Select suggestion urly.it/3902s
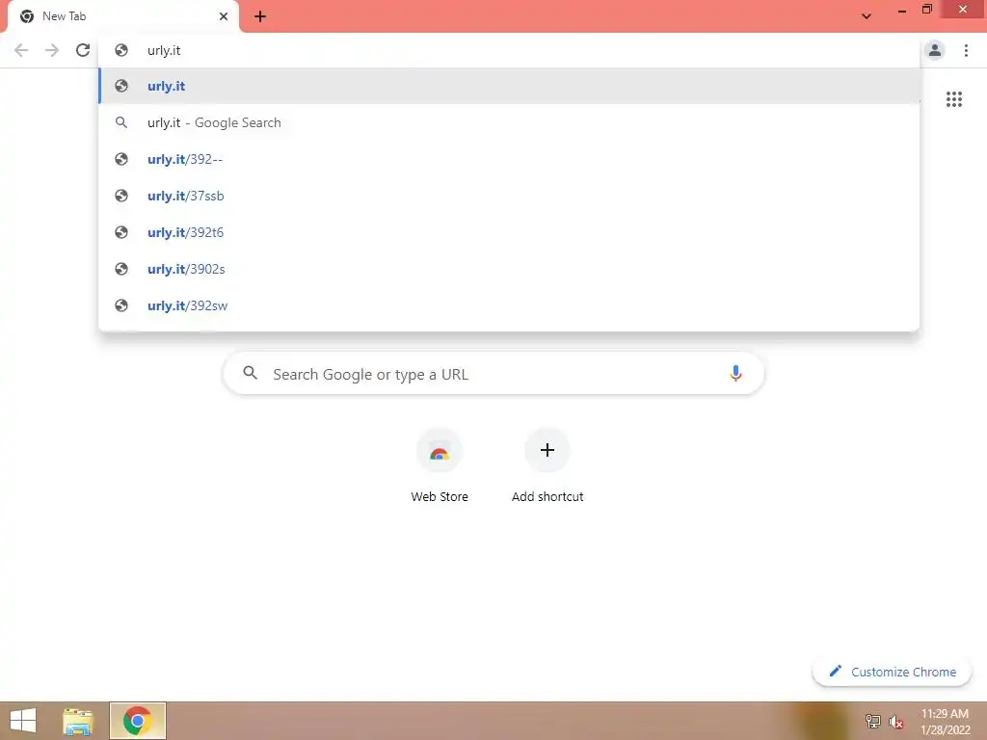This screenshot has width=987, height=740. click(509, 269)
